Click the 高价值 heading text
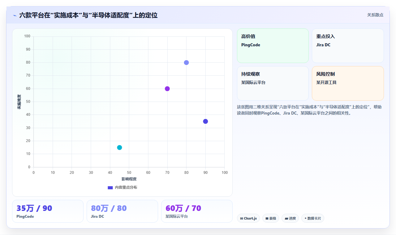Screen dimensions: 396x235 [248, 36]
